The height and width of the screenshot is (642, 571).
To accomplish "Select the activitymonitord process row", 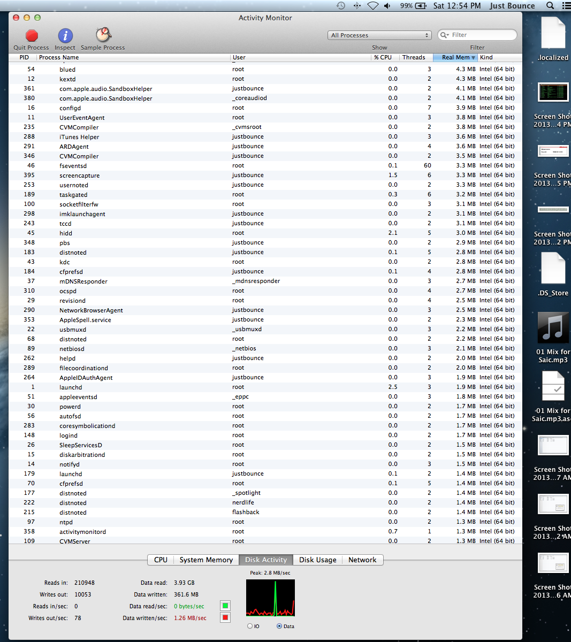I will [x=265, y=531].
